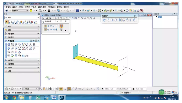Pick the Block selection method in the 选择元素 dialog
Image resolution: width=182 pixels, height=103 pixels.
(48, 26)
